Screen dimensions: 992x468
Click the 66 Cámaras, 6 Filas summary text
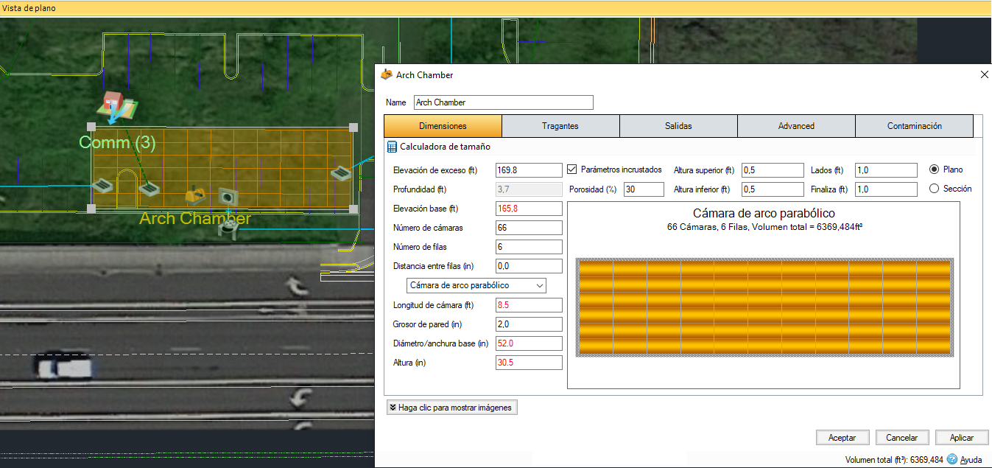click(x=764, y=227)
